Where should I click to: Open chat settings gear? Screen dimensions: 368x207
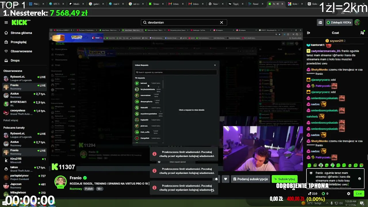point(349,194)
